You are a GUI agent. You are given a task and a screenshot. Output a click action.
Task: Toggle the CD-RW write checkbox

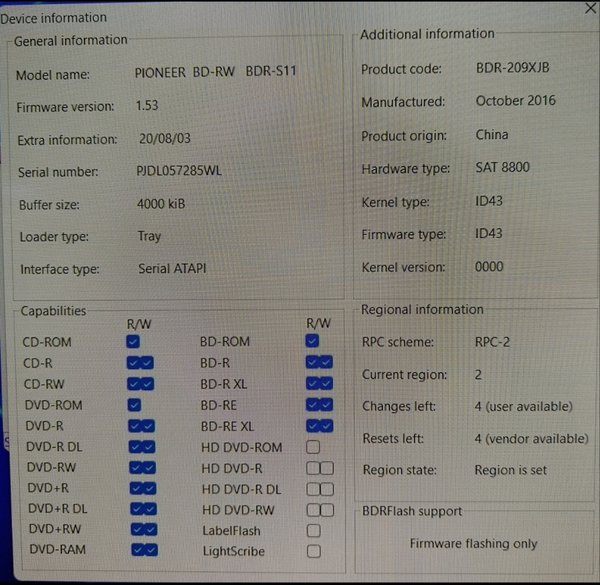coord(148,384)
